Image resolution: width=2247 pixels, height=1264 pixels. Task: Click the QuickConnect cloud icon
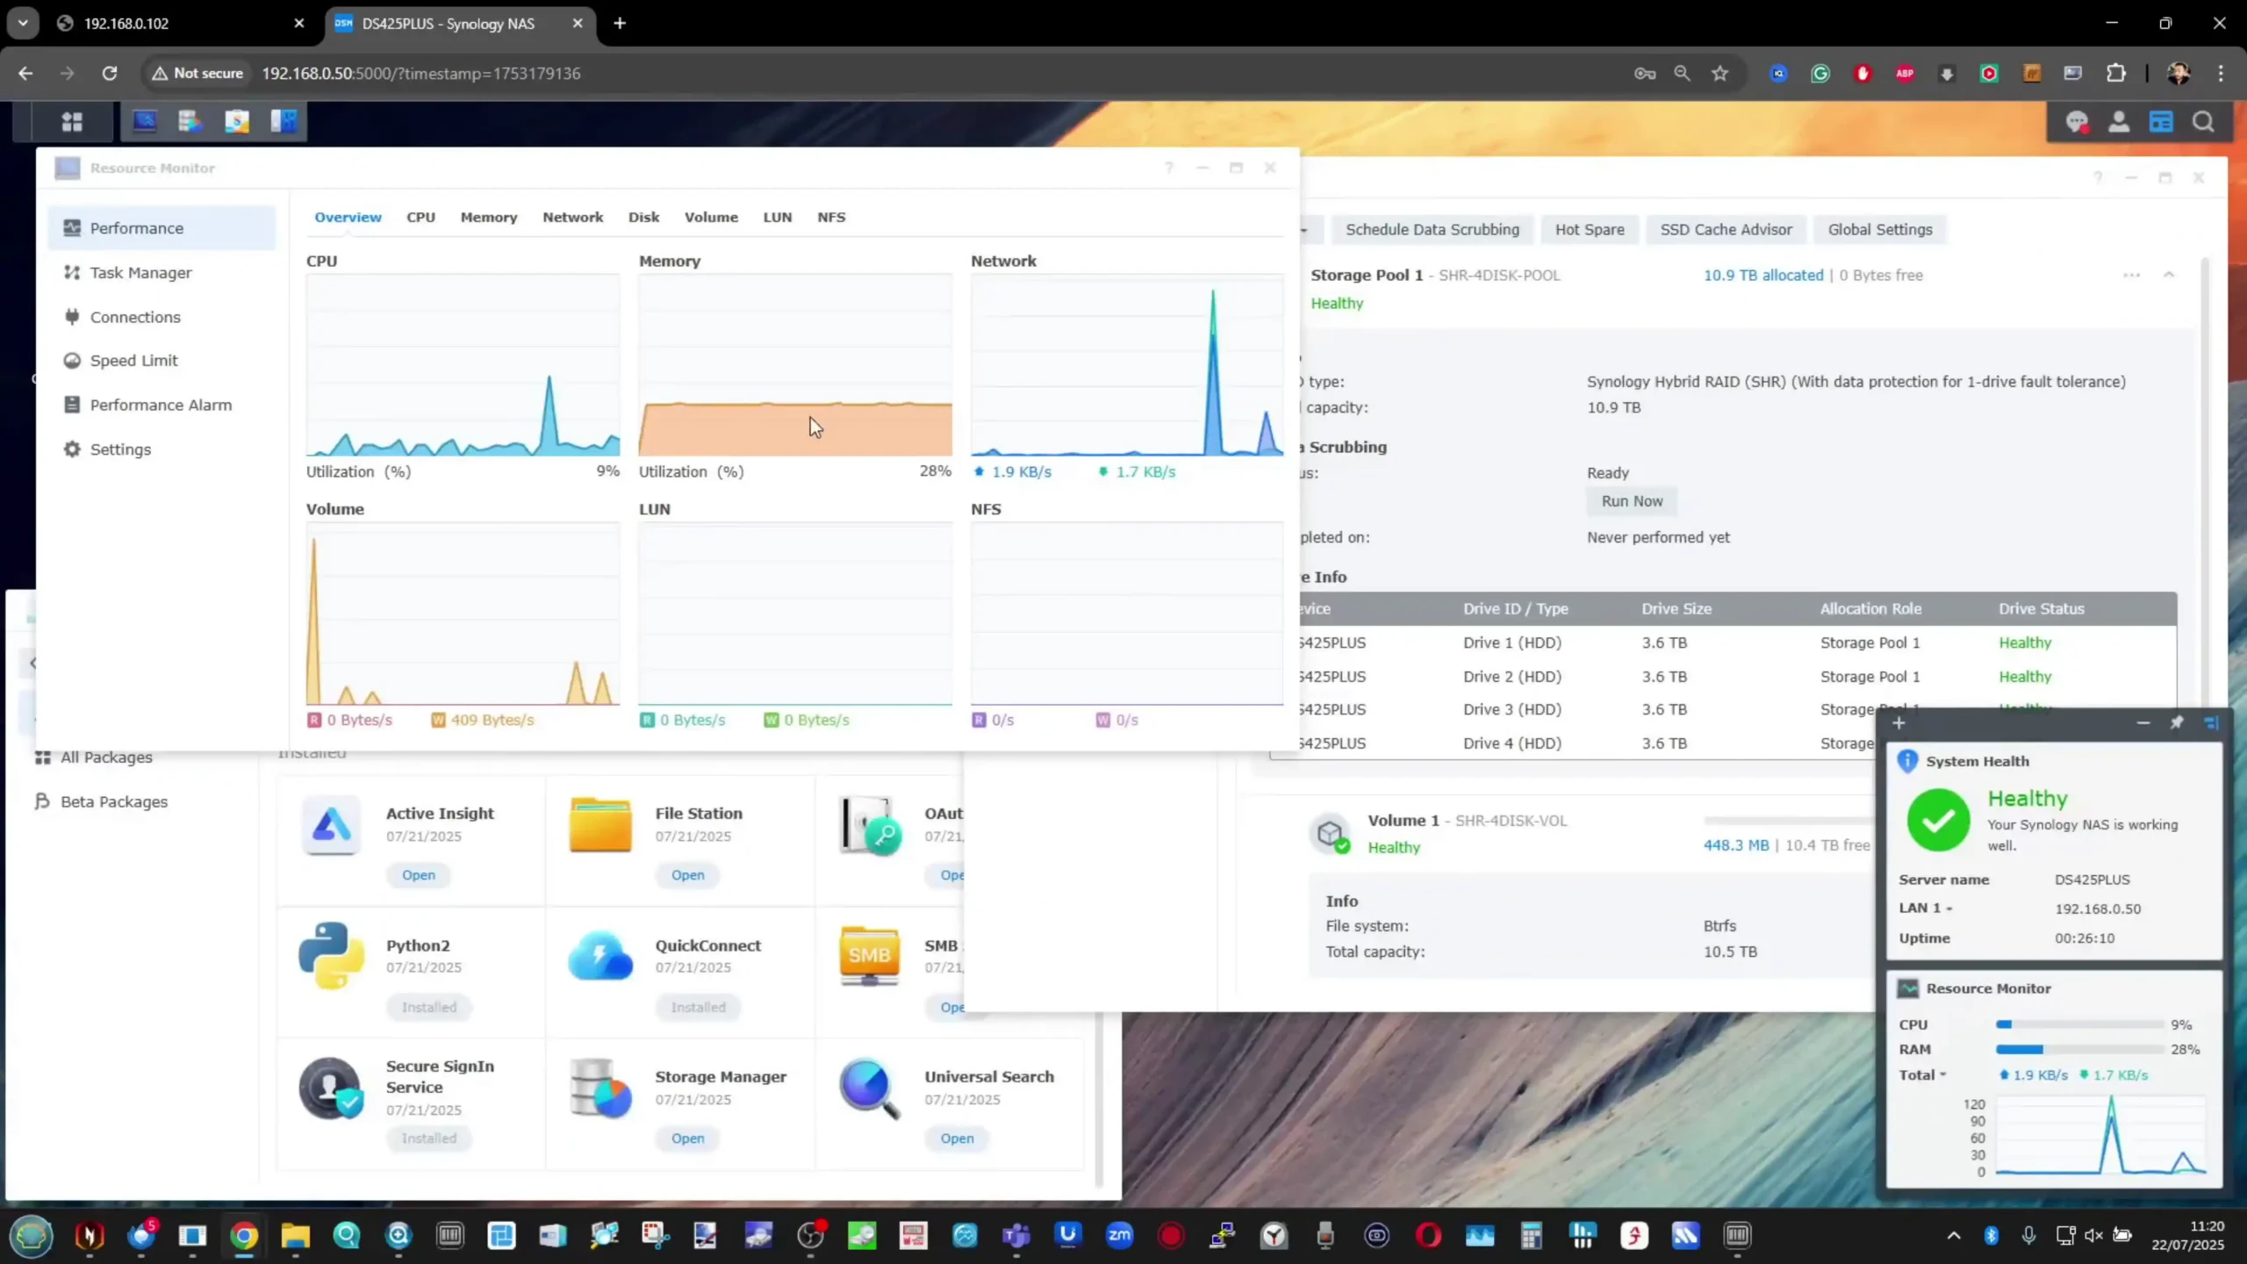pos(600,956)
